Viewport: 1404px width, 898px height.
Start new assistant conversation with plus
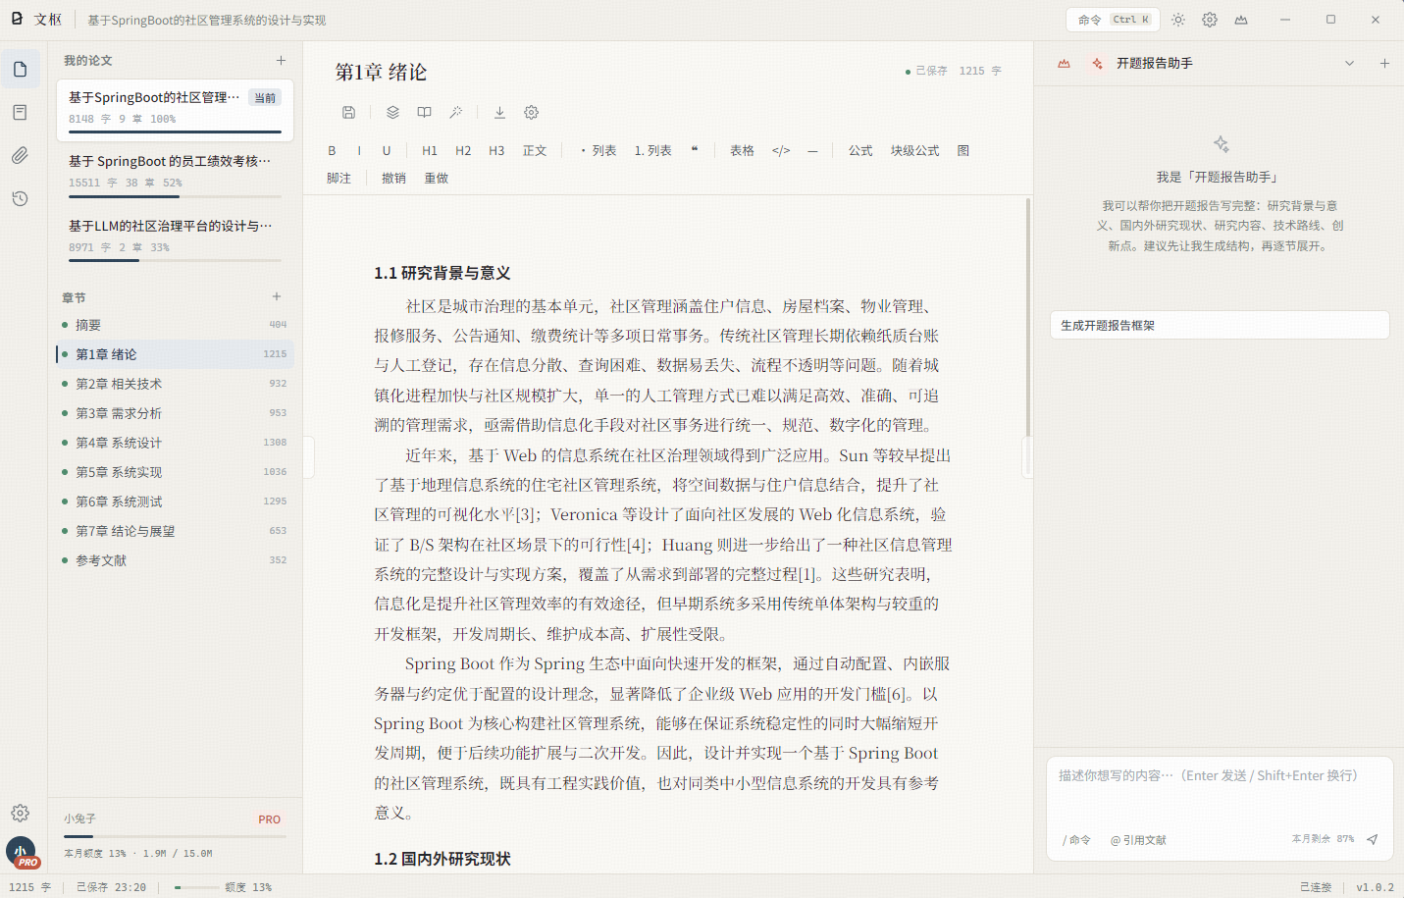coord(1384,63)
